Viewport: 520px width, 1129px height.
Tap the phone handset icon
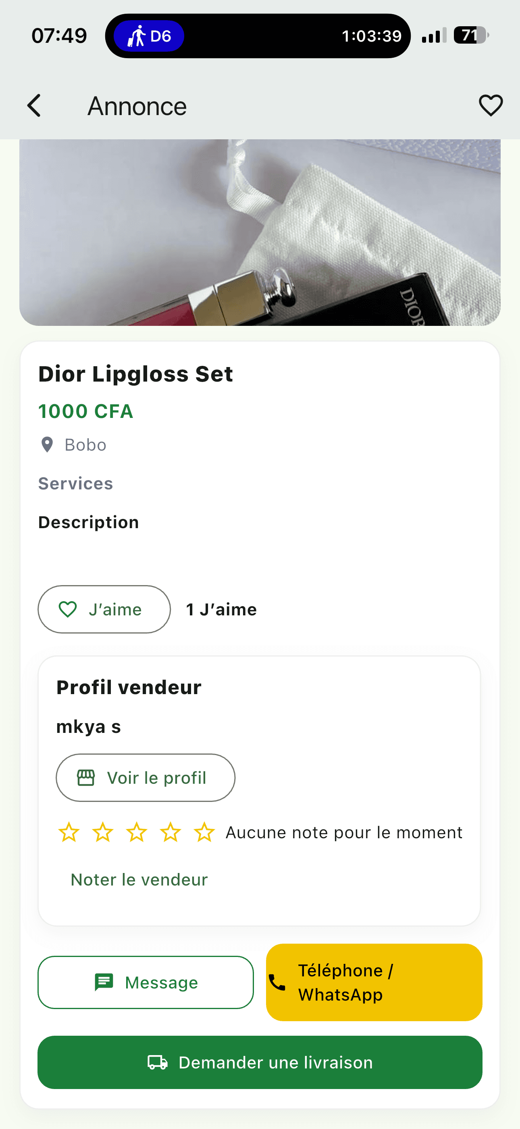(x=277, y=982)
